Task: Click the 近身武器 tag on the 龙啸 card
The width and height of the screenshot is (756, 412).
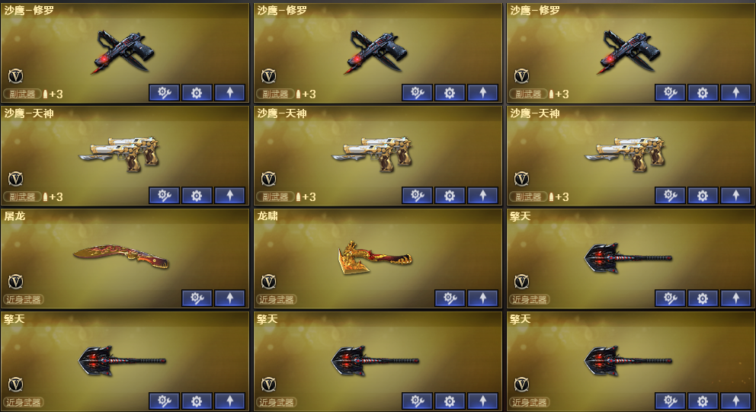Action: 277,300
